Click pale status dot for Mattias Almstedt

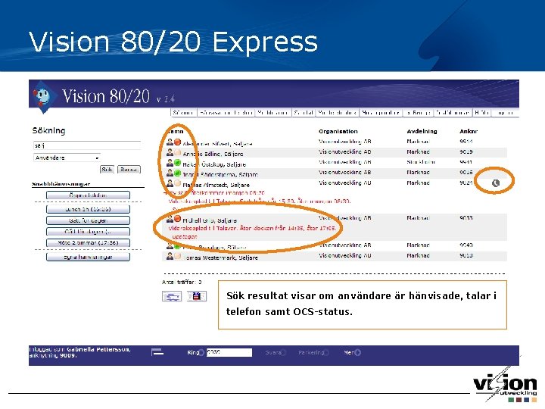(x=177, y=183)
